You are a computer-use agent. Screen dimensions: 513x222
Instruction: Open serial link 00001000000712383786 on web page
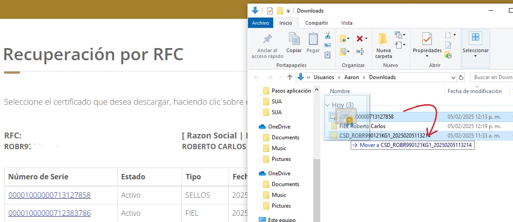(50, 213)
